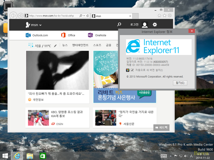Click the 국민일보 source label
The width and height of the screenshot is (214, 160).
point(38,100)
